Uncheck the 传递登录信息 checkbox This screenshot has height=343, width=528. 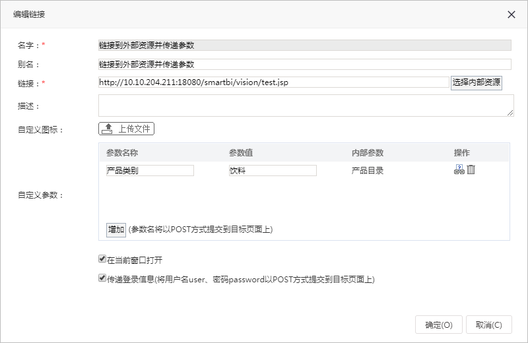tap(102, 278)
